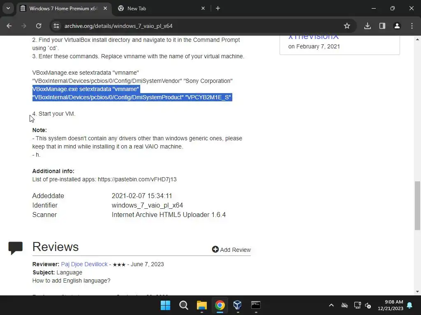
Task: Click the highlighted DmiSystemProduct command text
Action: tap(132, 93)
